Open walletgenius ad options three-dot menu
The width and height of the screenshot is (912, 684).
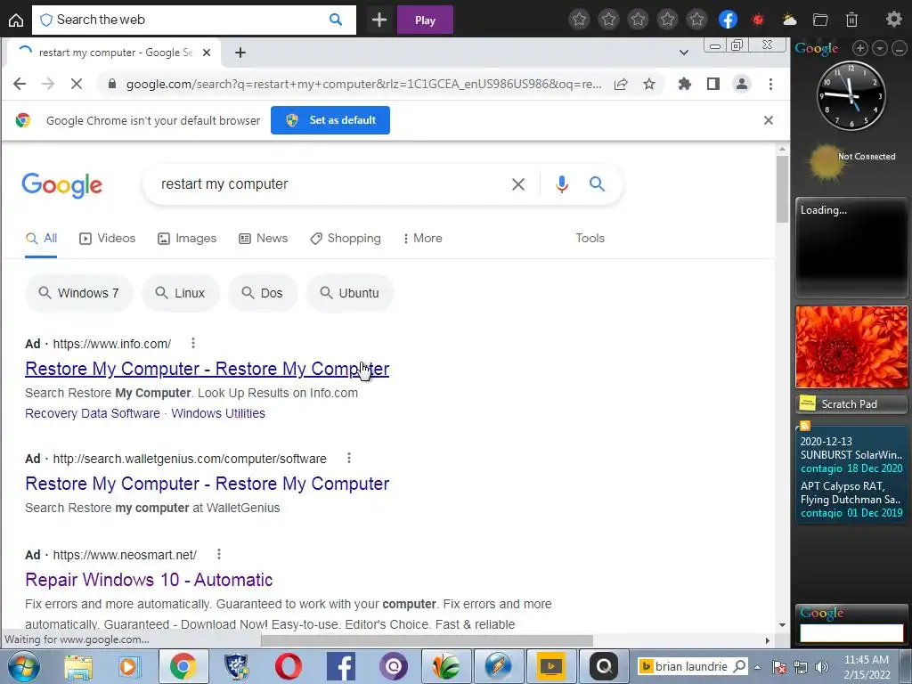pyautogui.click(x=349, y=459)
